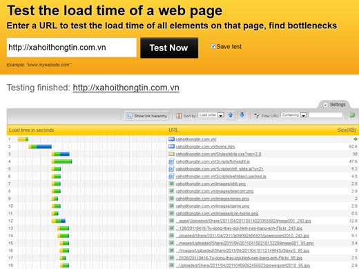
Task: Open the images/xhtt.png link
Action: (211, 184)
